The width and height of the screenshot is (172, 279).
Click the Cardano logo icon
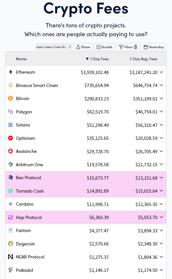(11, 204)
